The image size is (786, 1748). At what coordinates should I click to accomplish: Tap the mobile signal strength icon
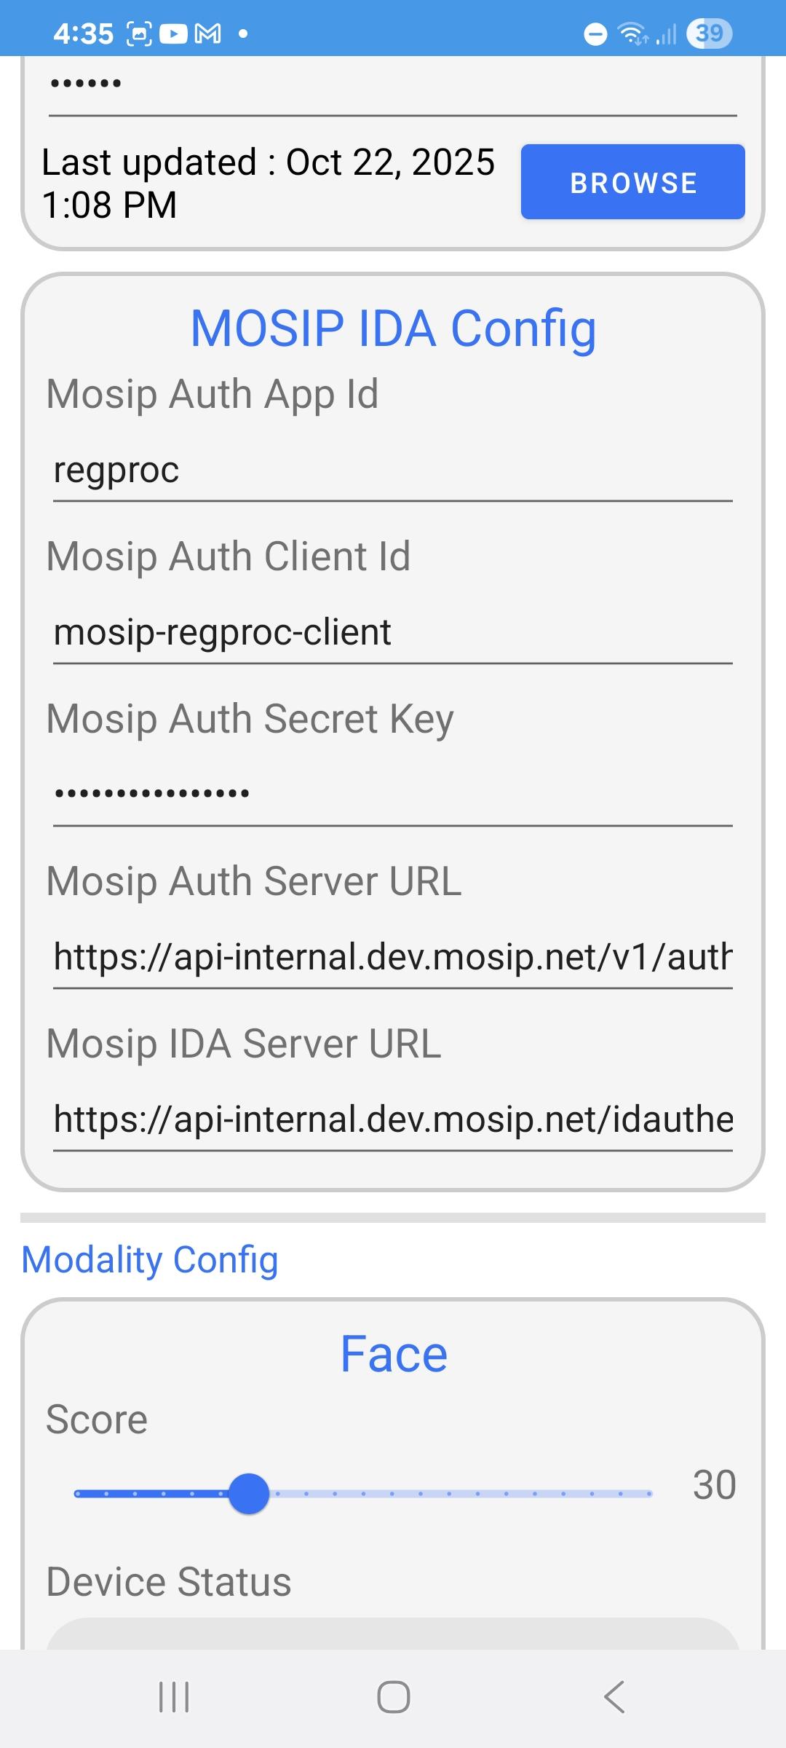point(666,34)
